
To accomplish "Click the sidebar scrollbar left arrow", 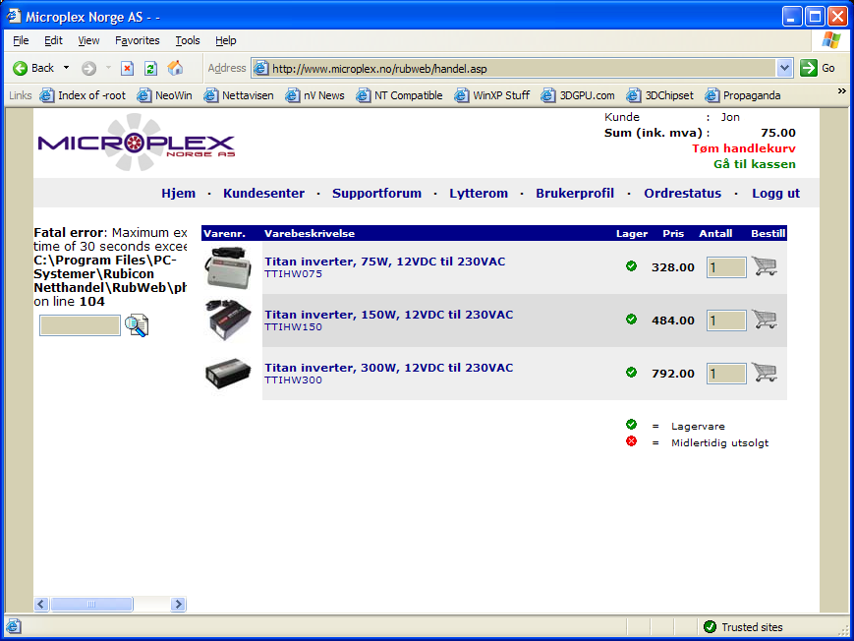I will 41,604.
